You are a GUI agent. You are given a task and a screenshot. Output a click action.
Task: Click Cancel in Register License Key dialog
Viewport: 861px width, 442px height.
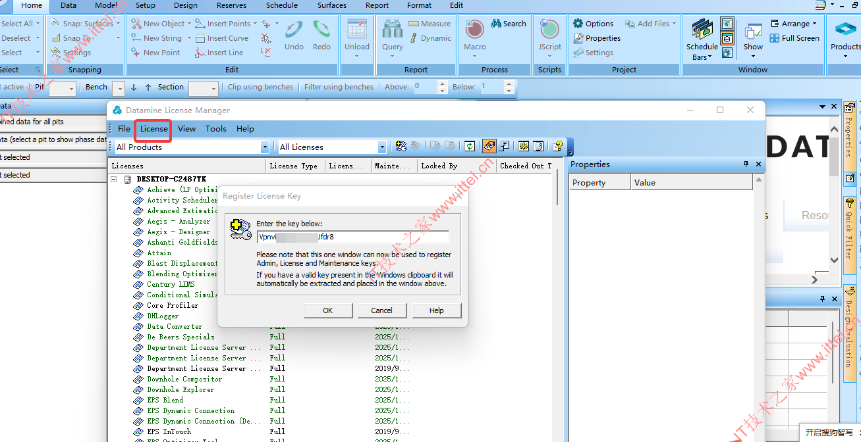381,310
